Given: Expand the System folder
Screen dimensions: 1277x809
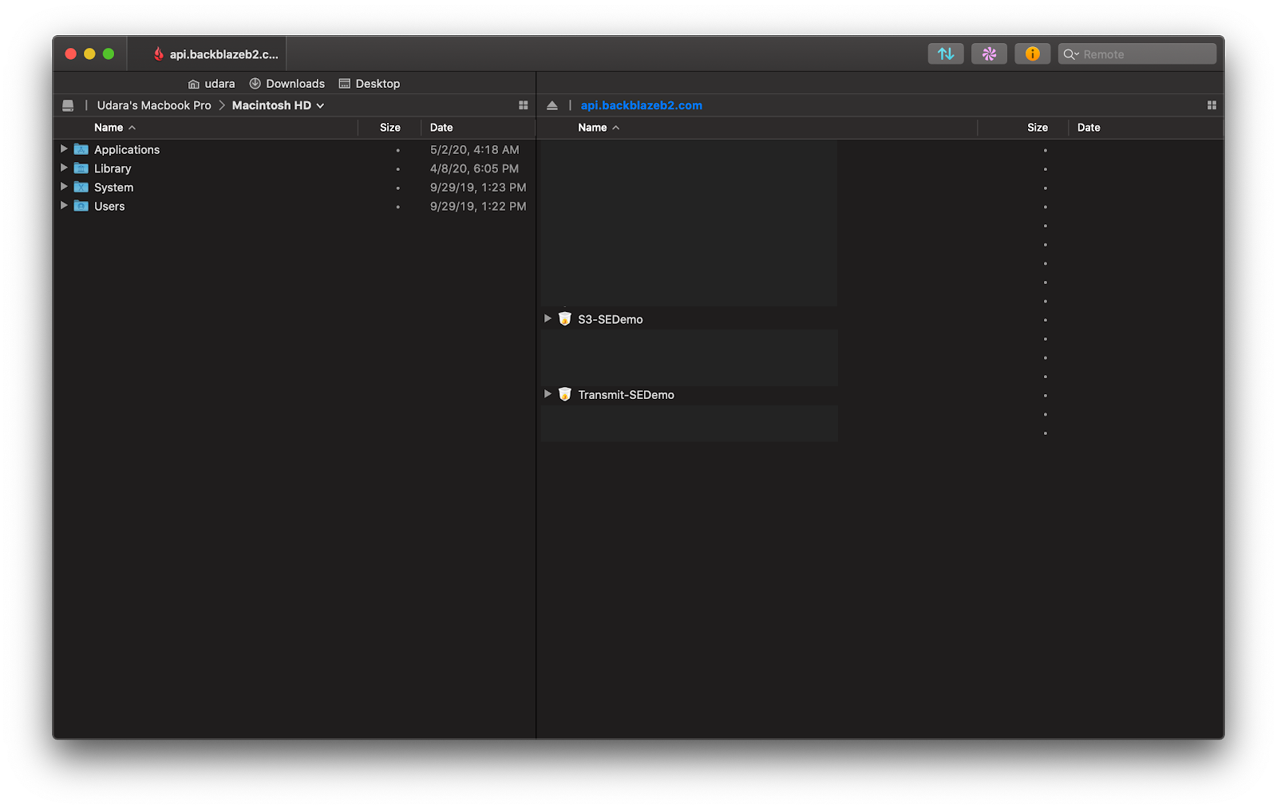Looking at the screenshot, I should tap(64, 187).
